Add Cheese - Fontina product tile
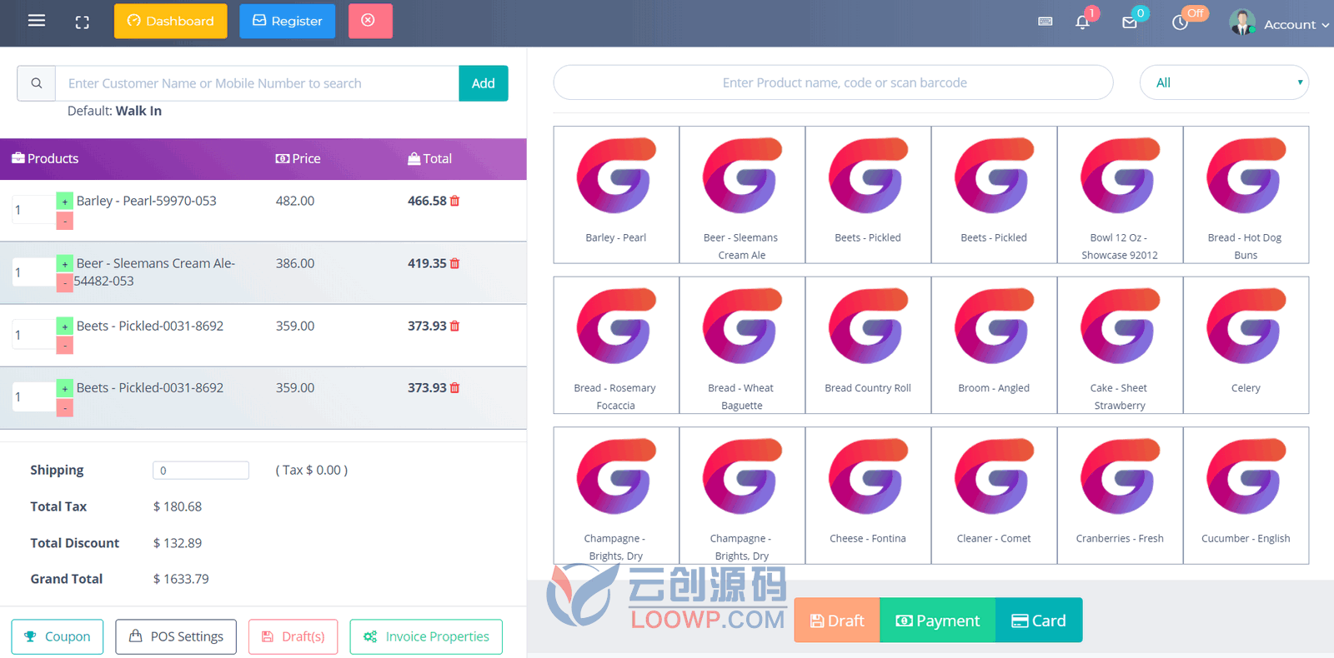 (x=868, y=496)
